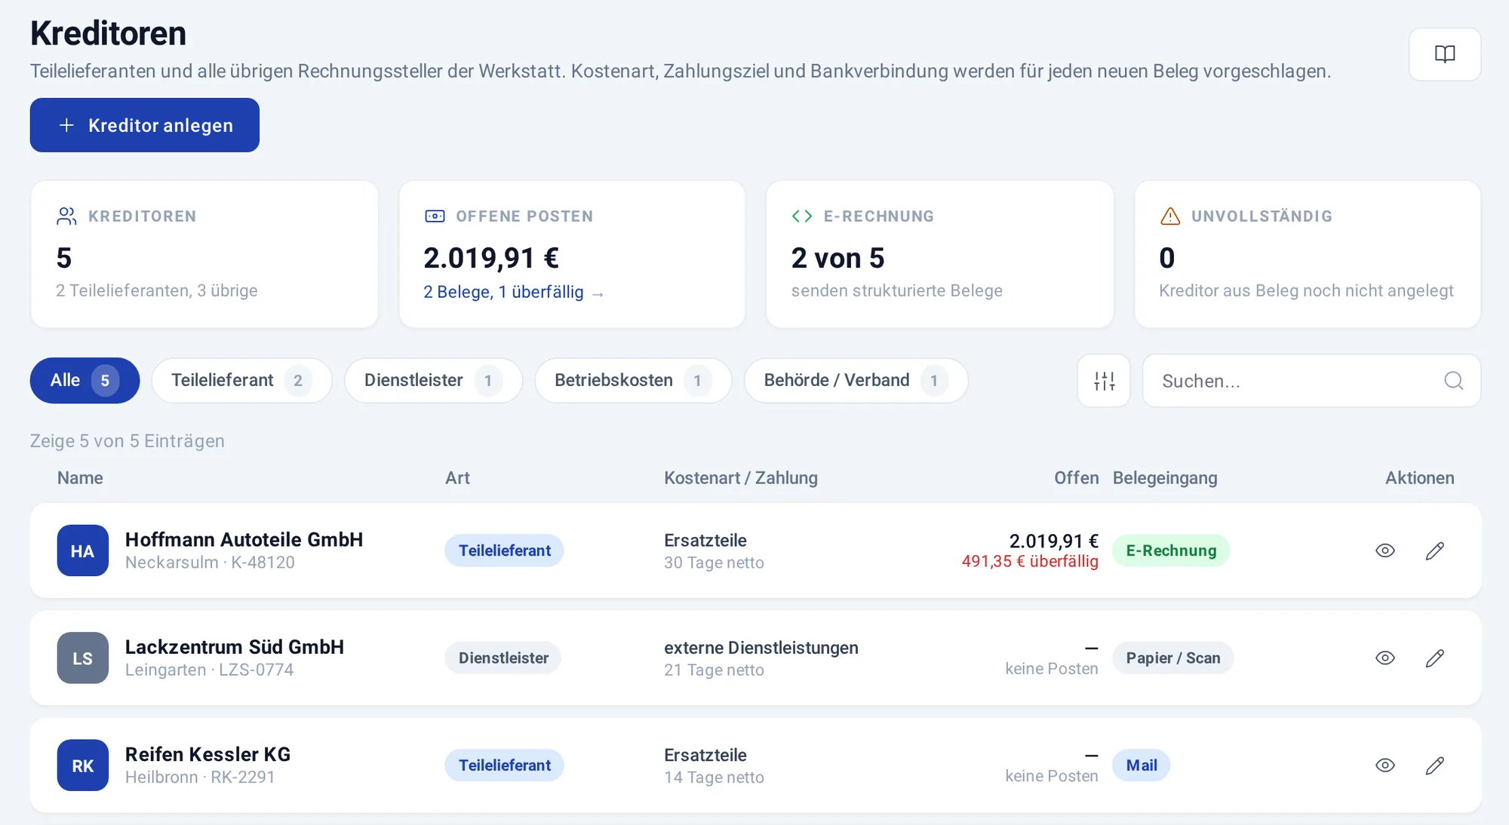Image resolution: width=1509 pixels, height=825 pixels.
Task: Click the HA avatar of Hoffmann Autoteile
Action: coord(83,551)
